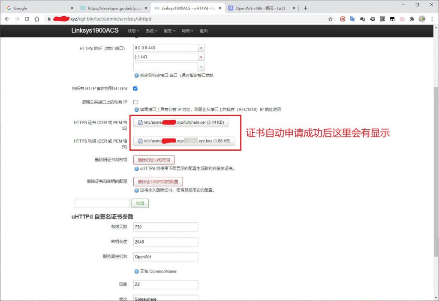Image resolution: width=439 pixels, height=301 pixels.
Task: Click the page vertical scrollbar
Action: point(436,171)
